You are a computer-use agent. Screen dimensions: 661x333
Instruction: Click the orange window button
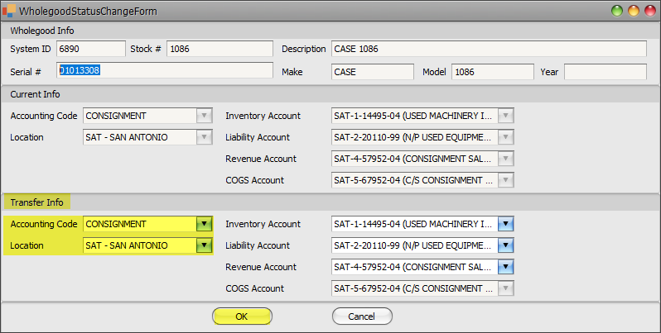(x=634, y=11)
